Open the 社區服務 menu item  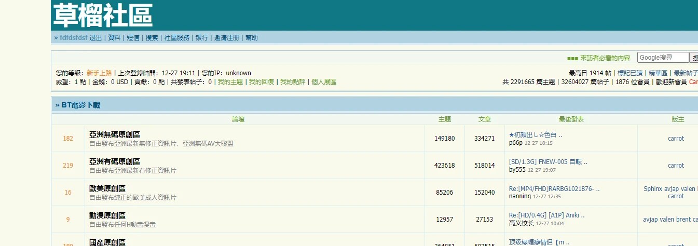coord(177,38)
